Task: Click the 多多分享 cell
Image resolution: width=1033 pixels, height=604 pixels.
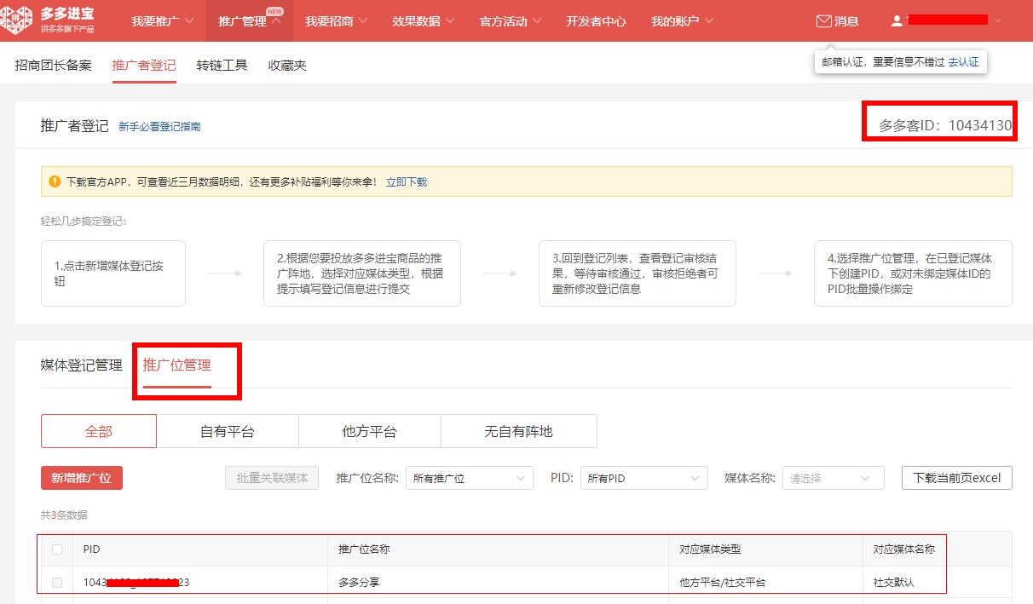Action: point(359,583)
